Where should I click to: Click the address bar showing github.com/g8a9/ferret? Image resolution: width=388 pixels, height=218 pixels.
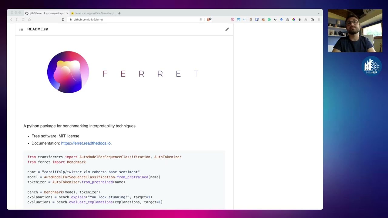[x=88, y=19]
